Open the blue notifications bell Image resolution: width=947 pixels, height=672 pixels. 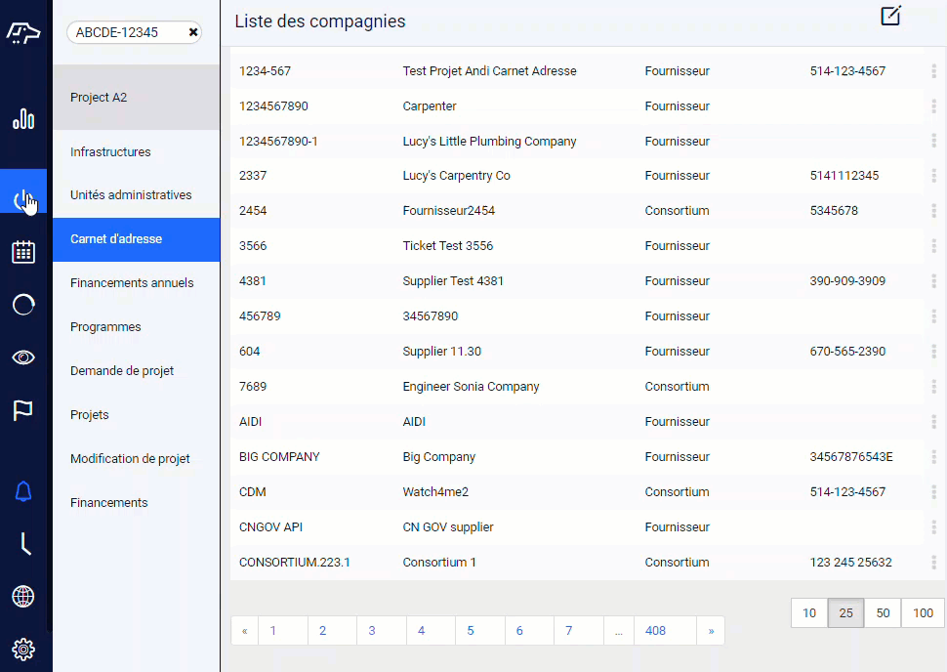[x=23, y=491]
